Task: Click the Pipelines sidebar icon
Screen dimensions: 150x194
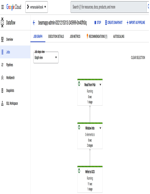Action: tap(2, 65)
